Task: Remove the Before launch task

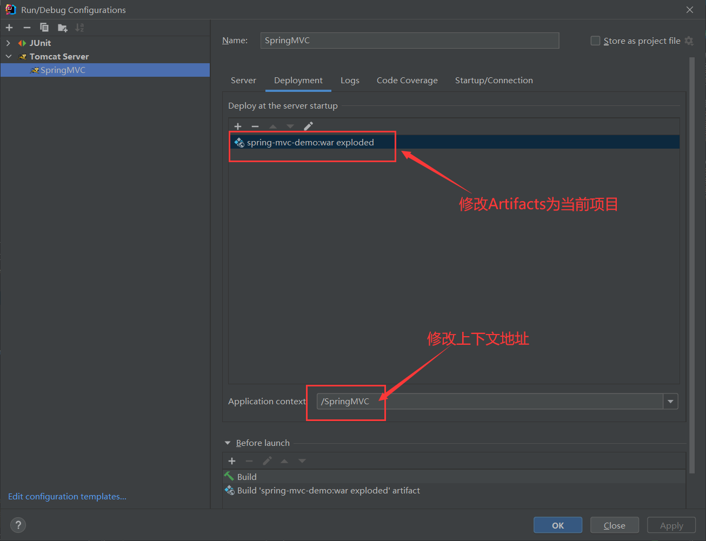Action: point(249,461)
